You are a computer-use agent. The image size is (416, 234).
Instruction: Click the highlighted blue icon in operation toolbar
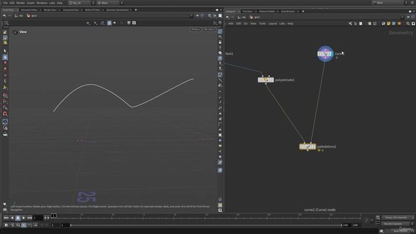coord(109,23)
